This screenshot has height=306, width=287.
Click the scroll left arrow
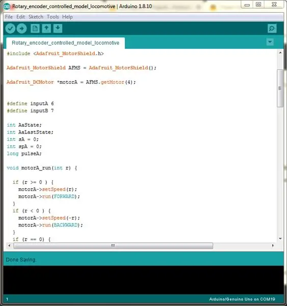[9, 245]
